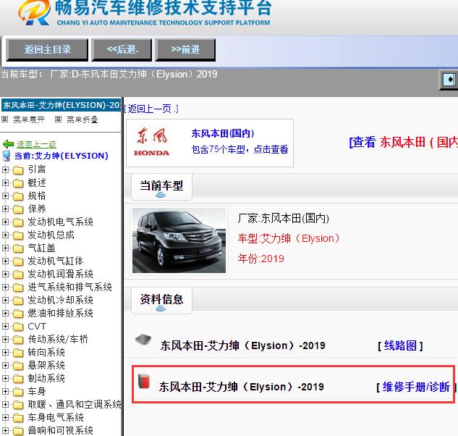Click the red book icon for 维修手册

tap(144, 381)
